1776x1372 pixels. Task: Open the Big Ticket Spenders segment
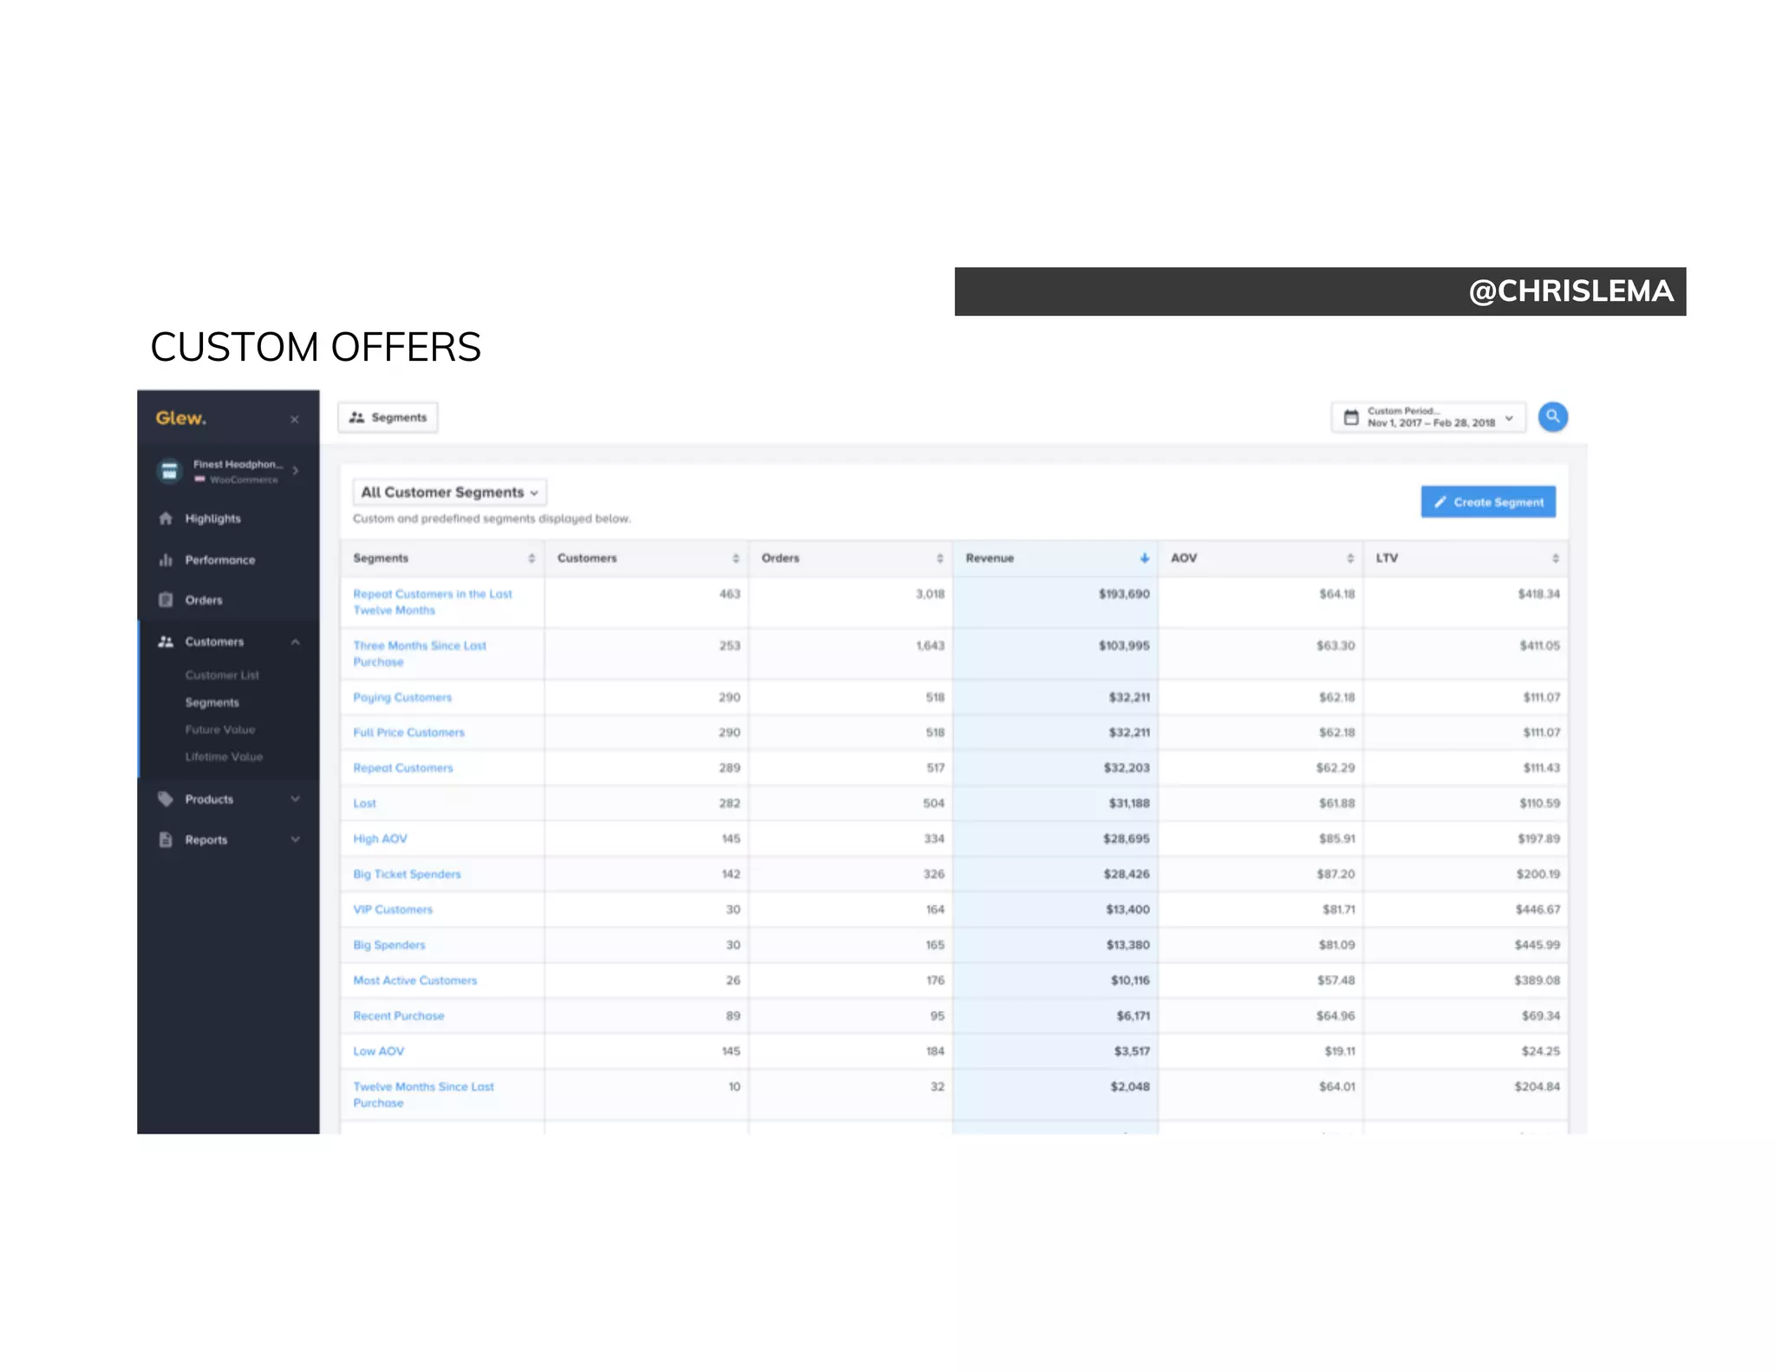pos(407,874)
